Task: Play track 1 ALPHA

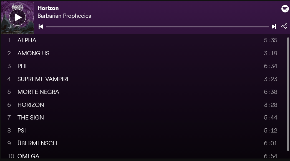Action: 27,40
